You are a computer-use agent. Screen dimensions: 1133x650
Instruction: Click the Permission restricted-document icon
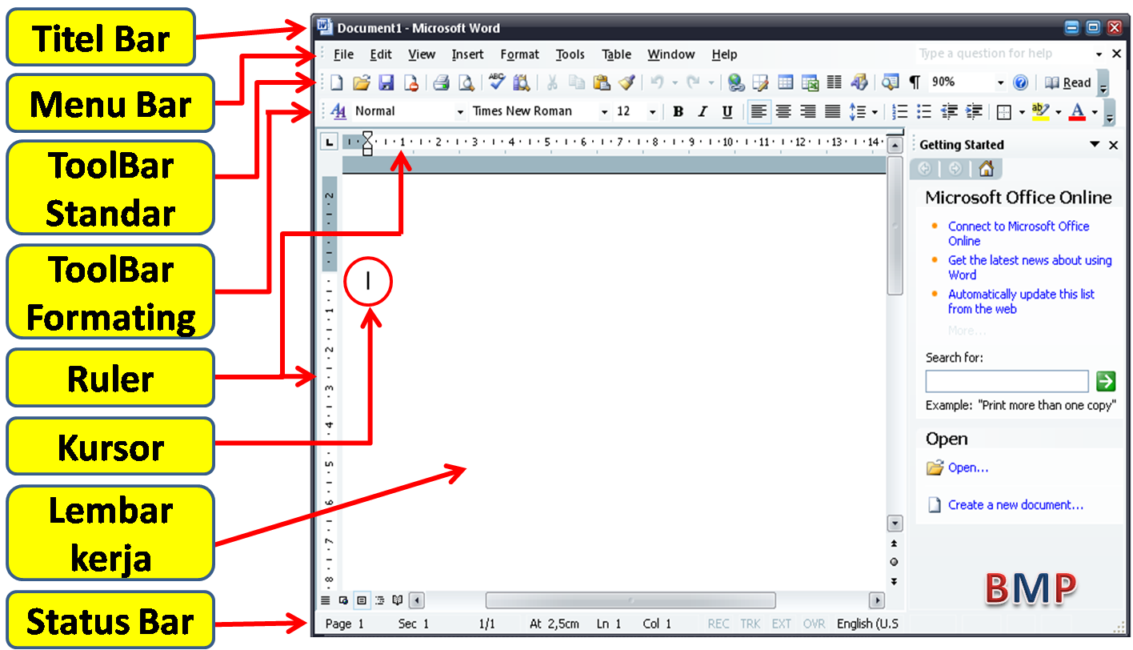(x=410, y=82)
